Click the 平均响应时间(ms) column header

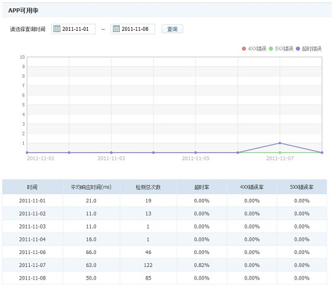tap(91, 187)
